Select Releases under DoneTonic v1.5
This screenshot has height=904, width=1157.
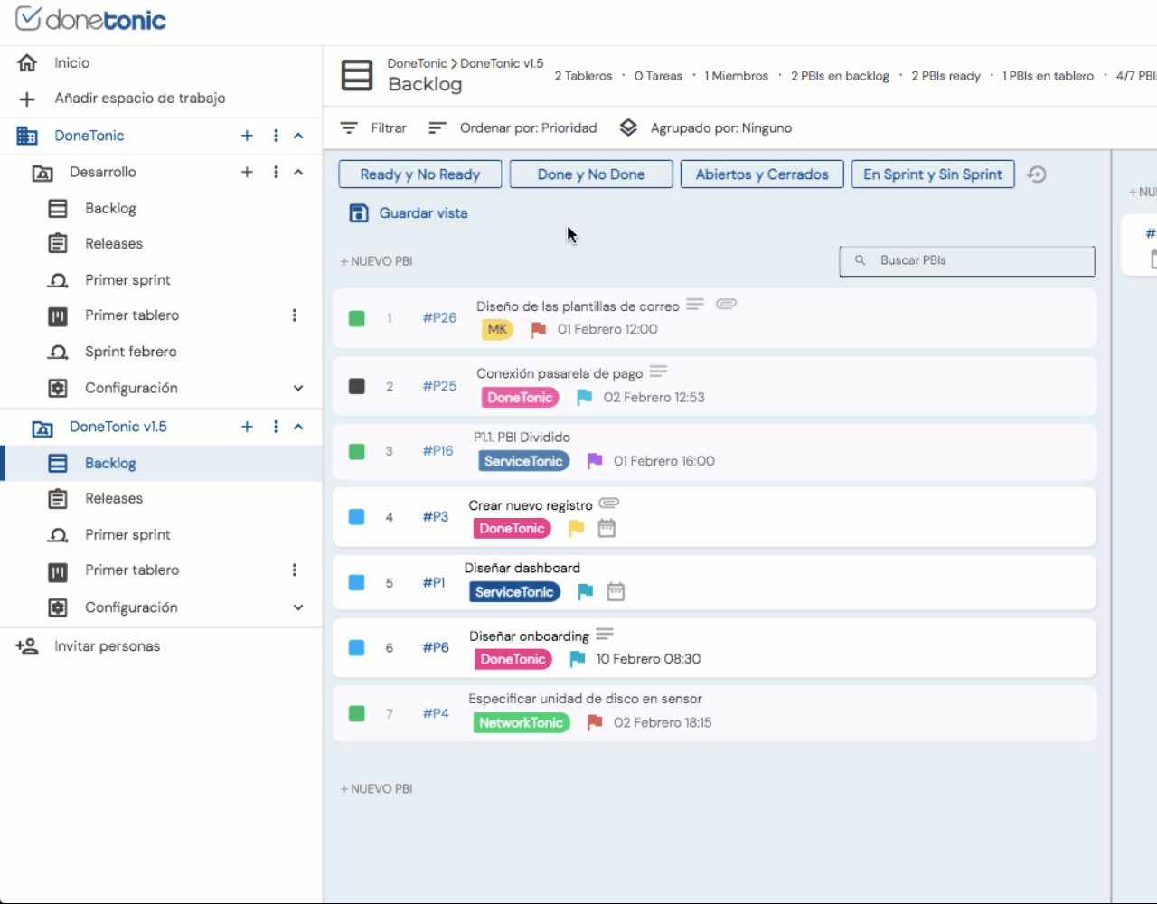coord(114,498)
